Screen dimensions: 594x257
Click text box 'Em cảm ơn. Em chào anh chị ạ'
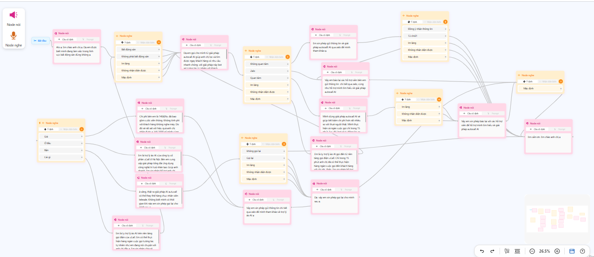(548, 143)
